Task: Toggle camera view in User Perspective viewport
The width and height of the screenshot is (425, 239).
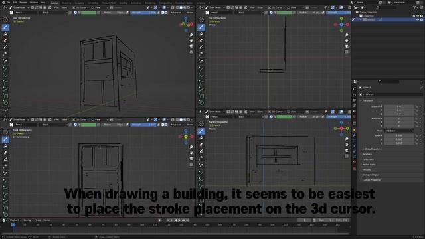Action: coord(191,46)
